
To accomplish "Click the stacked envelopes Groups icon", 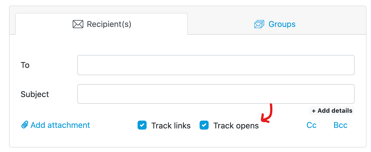I will pos(259,24).
